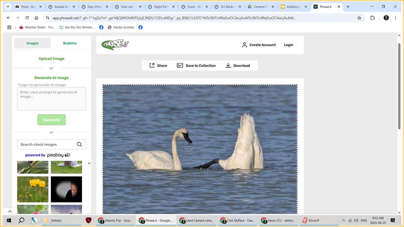This screenshot has width=404, height=227.
Task: Click the Download icon
Action: (x=228, y=65)
